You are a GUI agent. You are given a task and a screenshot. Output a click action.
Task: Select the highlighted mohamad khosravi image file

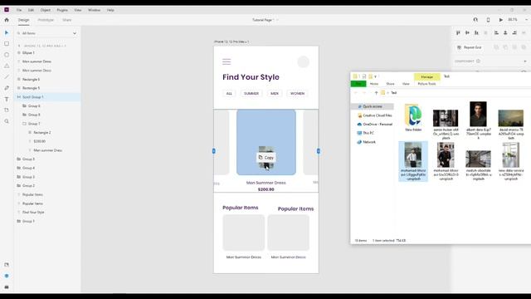[413, 161]
